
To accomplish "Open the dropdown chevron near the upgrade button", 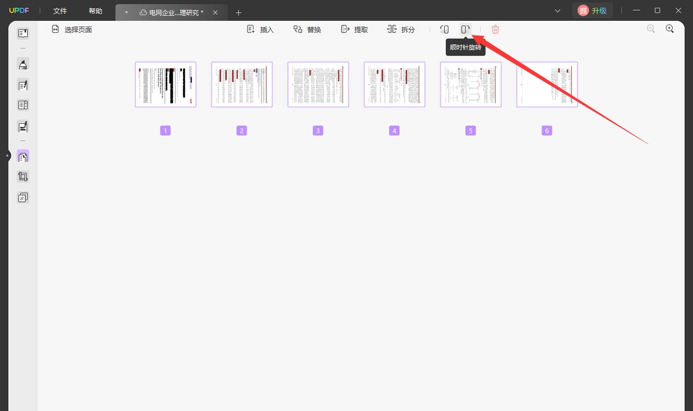I will point(557,11).
